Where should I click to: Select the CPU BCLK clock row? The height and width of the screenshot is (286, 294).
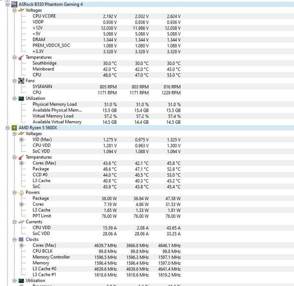click(x=106, y=251)
